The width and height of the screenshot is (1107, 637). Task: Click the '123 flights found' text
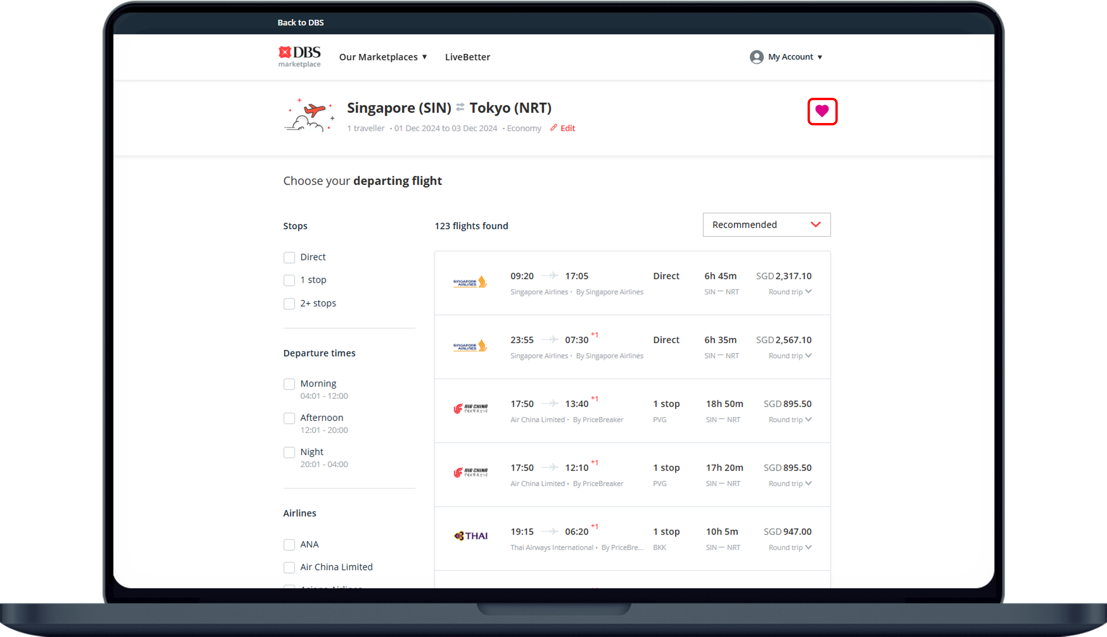click(x=471, y=226)
